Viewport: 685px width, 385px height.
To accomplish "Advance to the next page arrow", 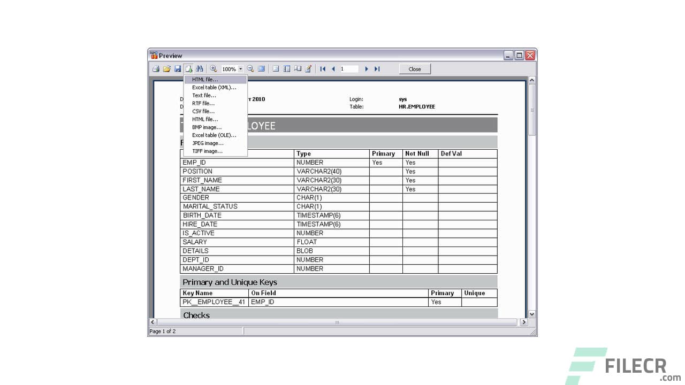I will click(366, 68).
